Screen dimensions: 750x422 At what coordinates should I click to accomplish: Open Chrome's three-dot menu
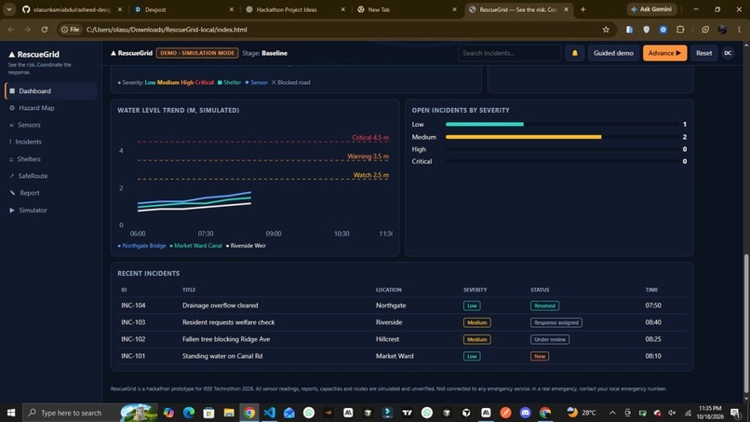tap(739, 30)
